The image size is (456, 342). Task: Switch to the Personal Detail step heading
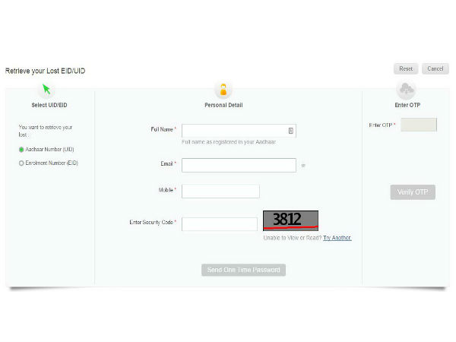point(223,105)
